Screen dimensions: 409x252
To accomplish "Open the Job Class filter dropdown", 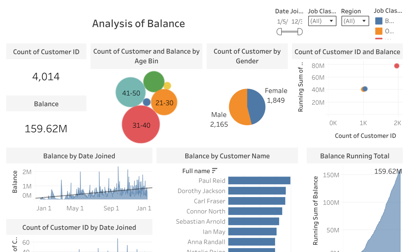I will [331, 21].
